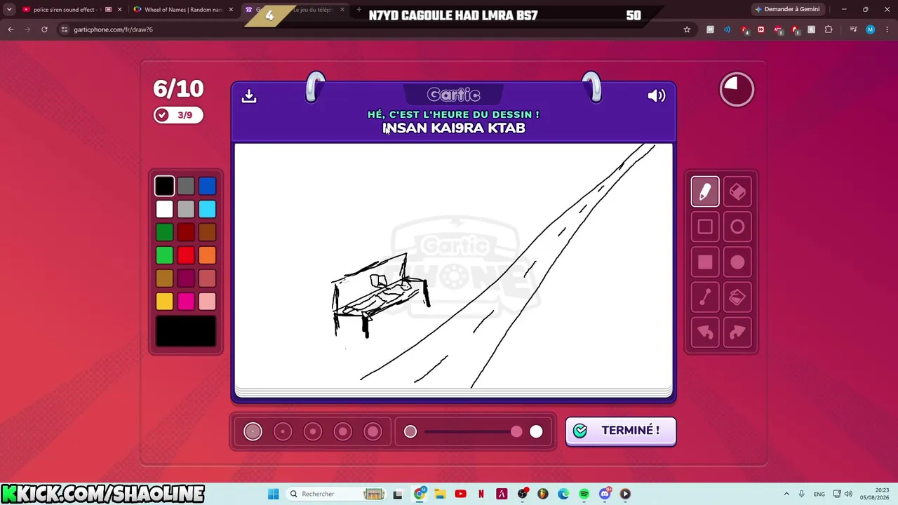Open File Explorer from the taskbar
This screenshot has height=505, width=898.
point(440,494)
